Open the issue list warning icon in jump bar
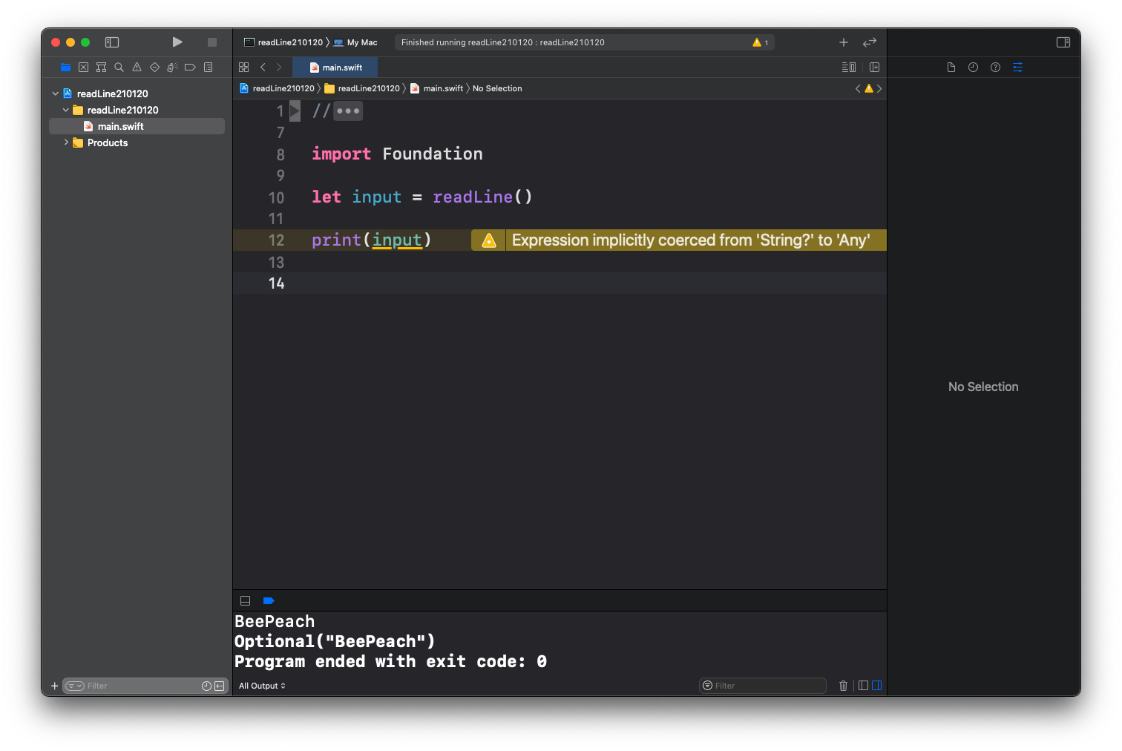1122x751 pixels. pos(869,88)
